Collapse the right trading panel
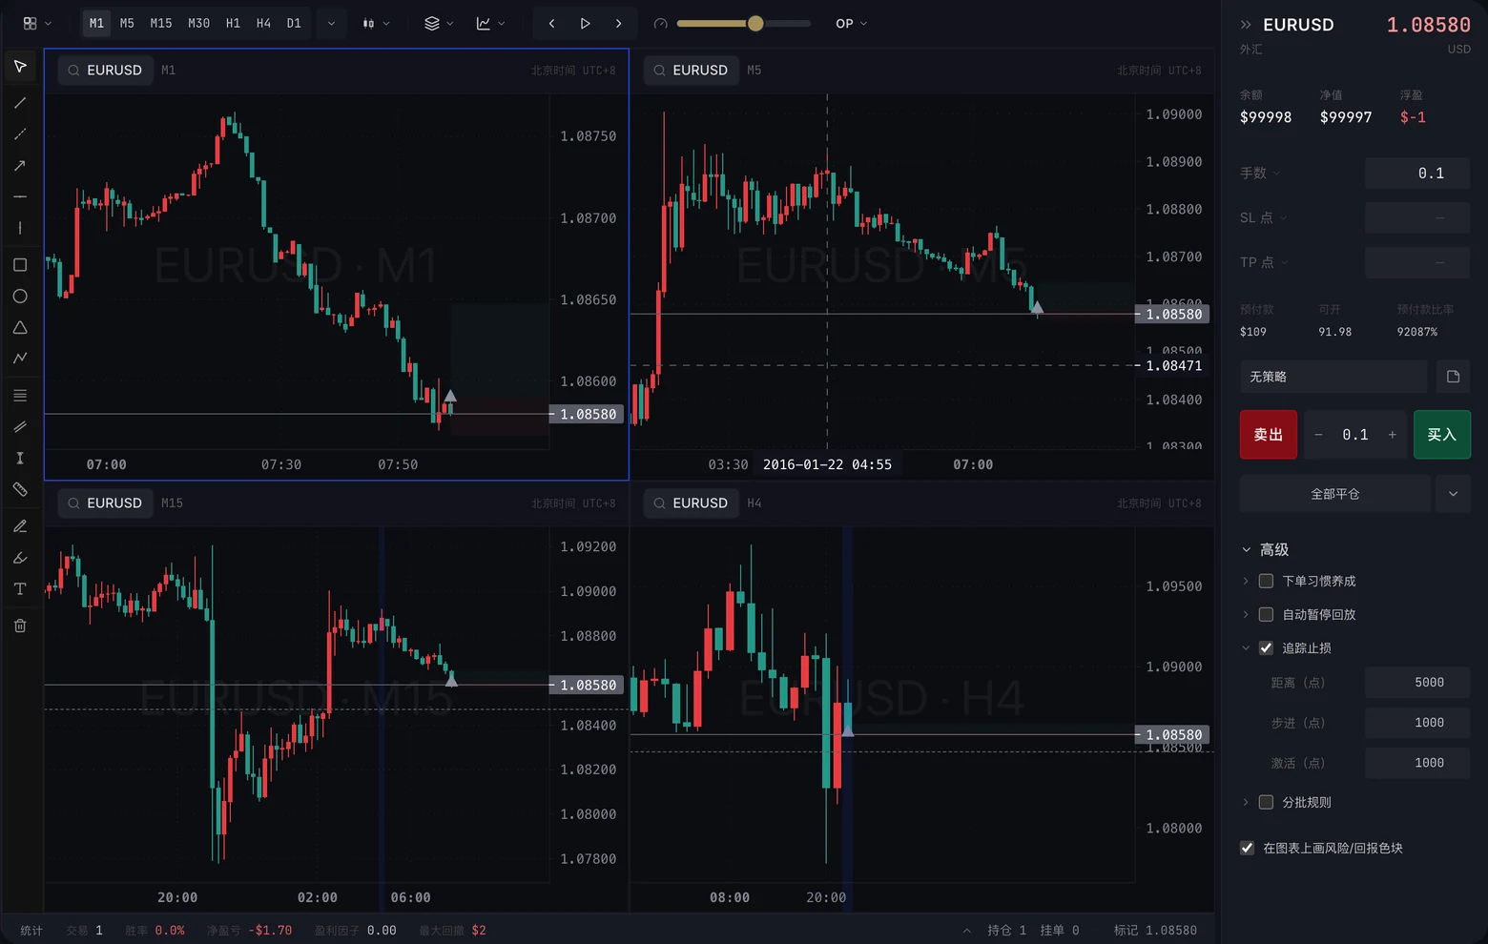Viewport: 1488px width, 944px height. click(1246, 25)
